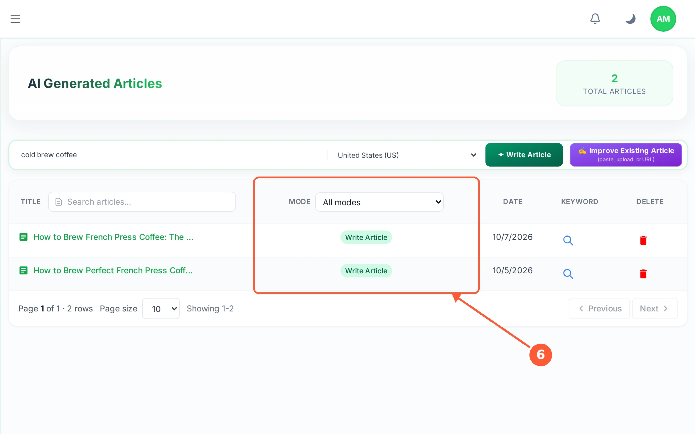695x434 pixels.
Task: Click the 'Showing 1-2' text
Action: pyautogui.click(x=210, y=308)
